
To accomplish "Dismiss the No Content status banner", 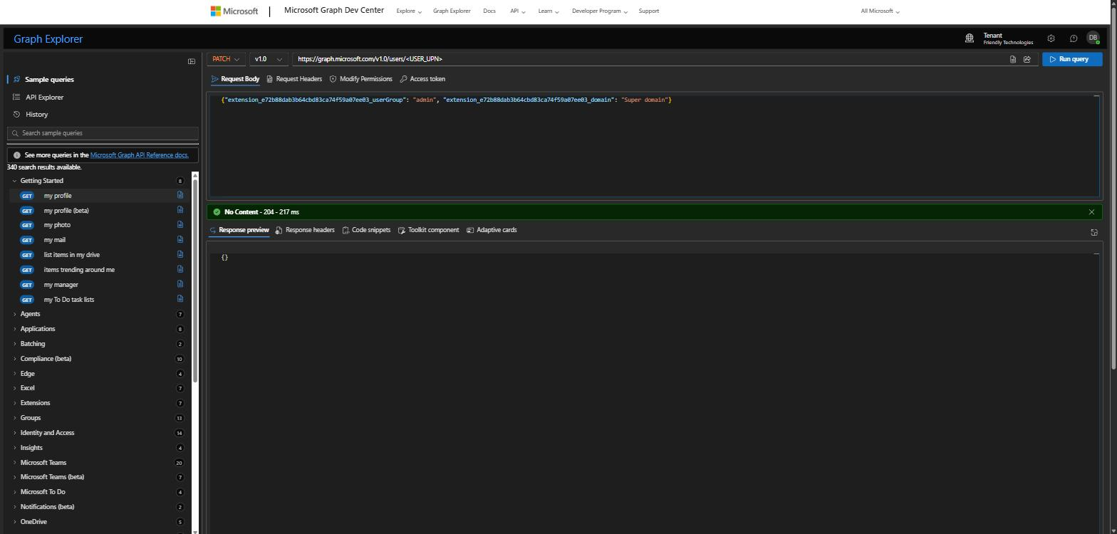I will pyautogui.click(x=1091, y=212).
